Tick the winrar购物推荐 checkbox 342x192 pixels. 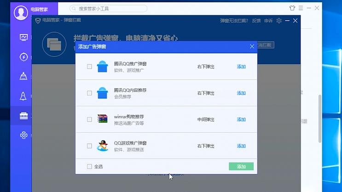[x=89, y=119]
